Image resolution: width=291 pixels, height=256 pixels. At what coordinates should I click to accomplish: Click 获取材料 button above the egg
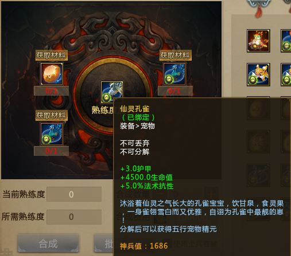51,56
